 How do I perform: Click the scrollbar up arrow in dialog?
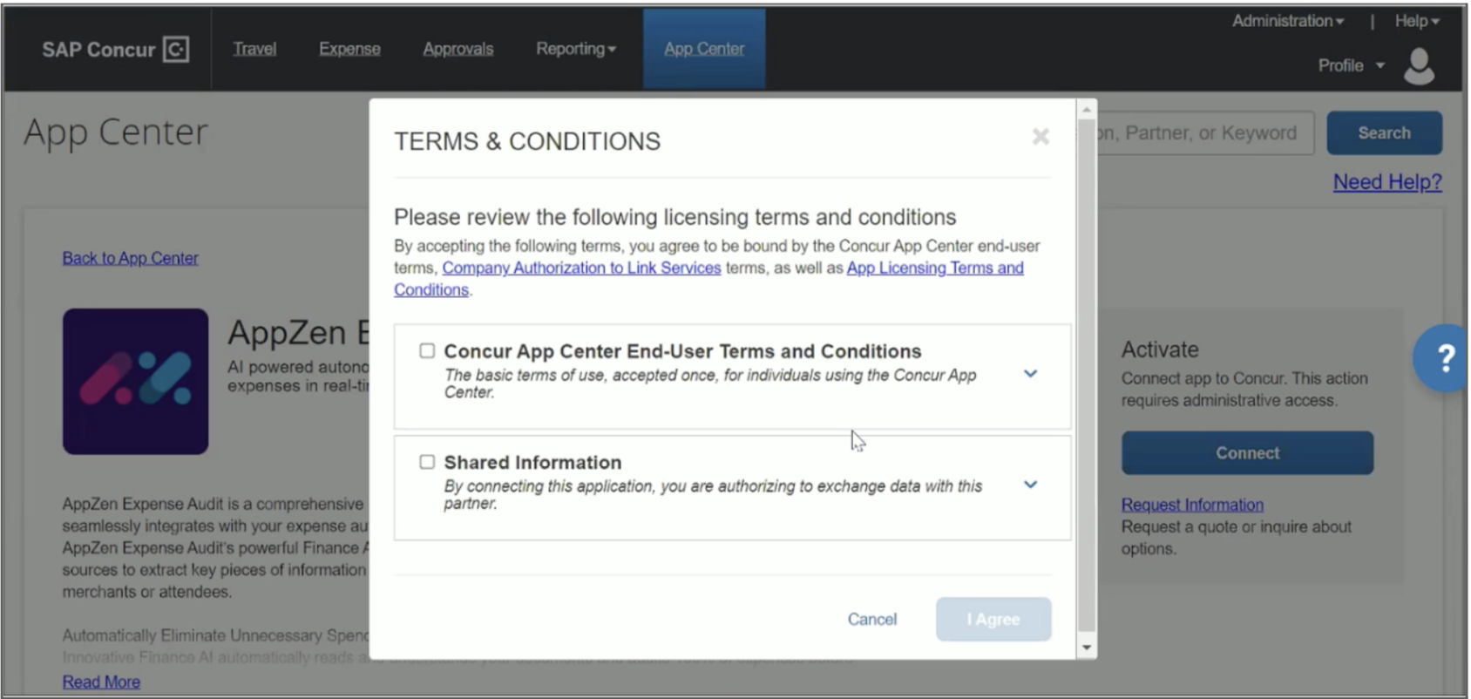(x=1086, y=109)
